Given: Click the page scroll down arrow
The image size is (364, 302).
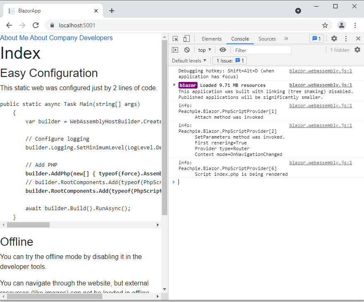Looking at the screenshot, I should [x=164, y=289].
